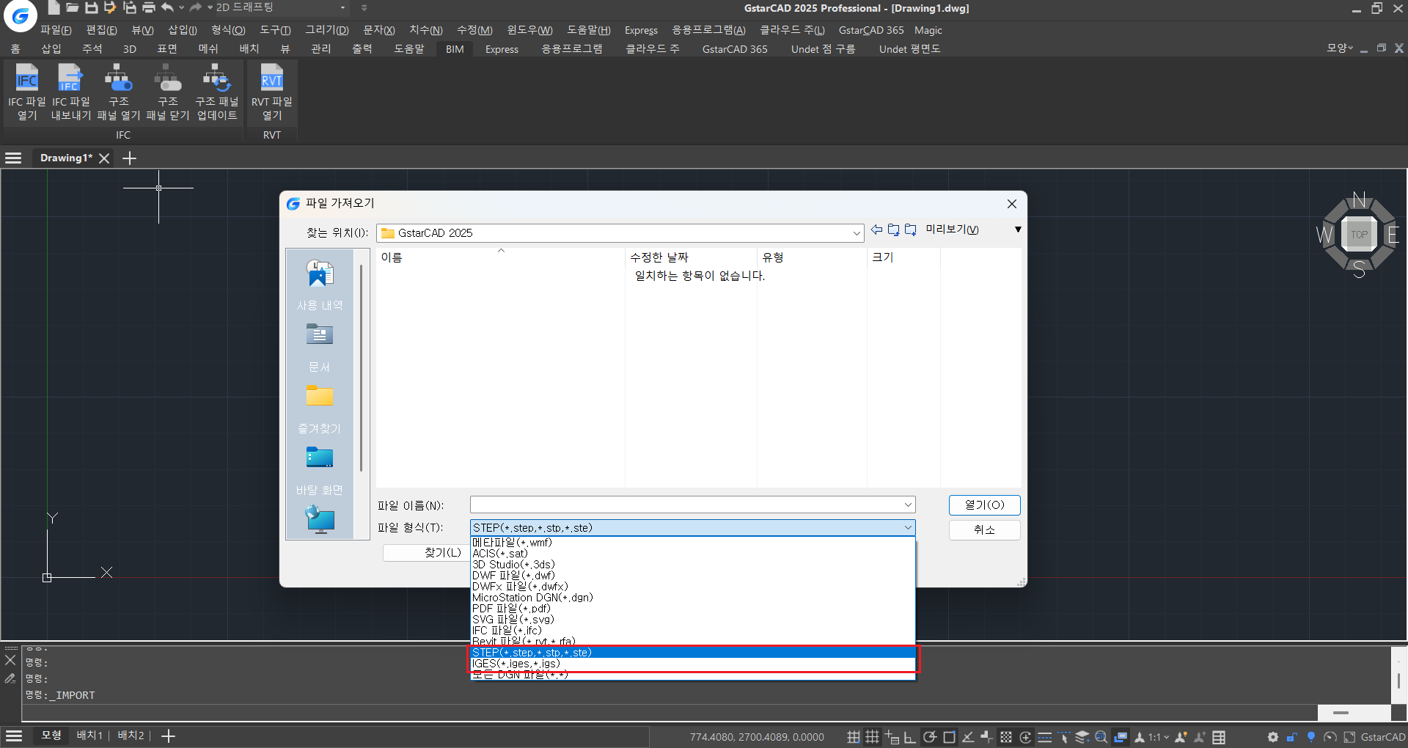The image size is (1408, 748).
Task: Click the 취소 cancel button
Action: [x=984, y=529]
